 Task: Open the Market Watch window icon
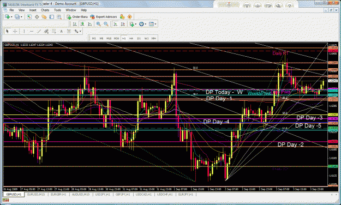point(29,17)
